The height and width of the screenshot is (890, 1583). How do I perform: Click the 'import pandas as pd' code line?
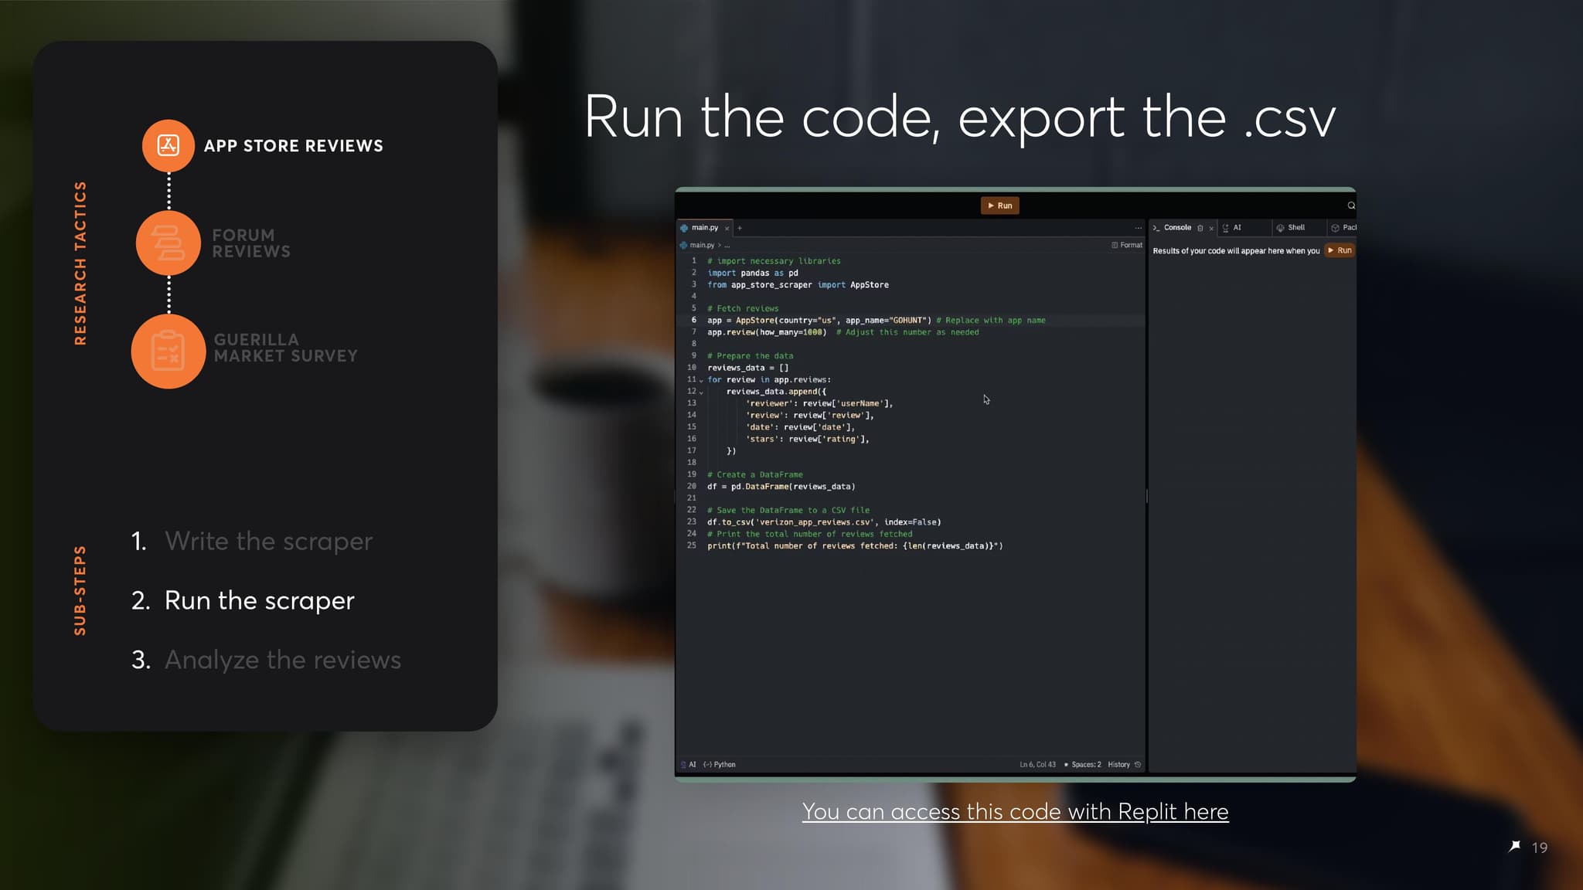pos(753,273)
